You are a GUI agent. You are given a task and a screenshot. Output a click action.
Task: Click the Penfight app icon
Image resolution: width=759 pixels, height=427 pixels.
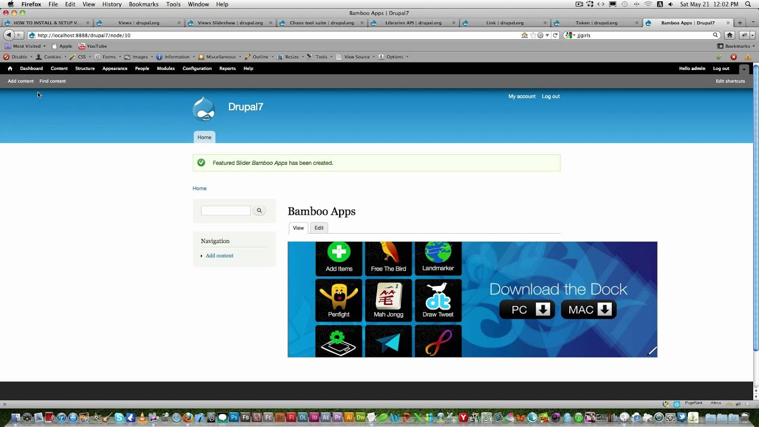coord(339,301)
